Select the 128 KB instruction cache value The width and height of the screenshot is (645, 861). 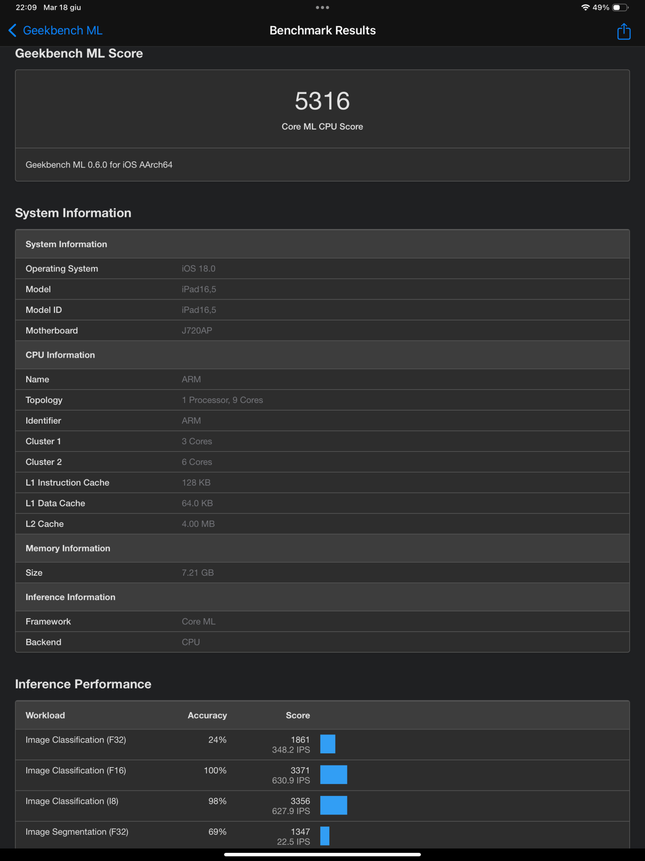196,483
